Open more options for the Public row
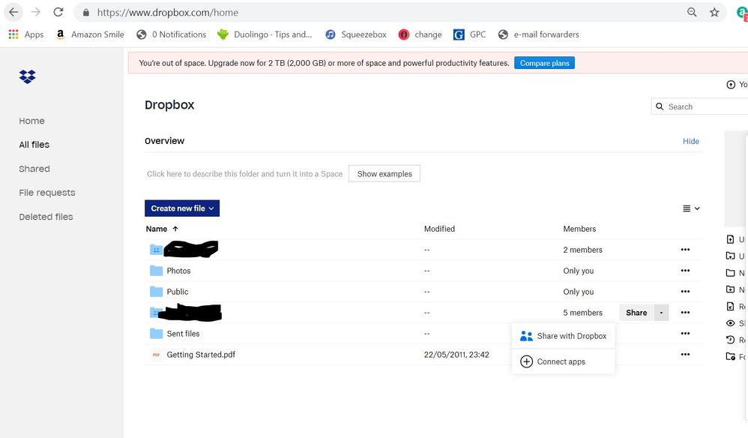The image size is (748, 438). (x=685, y=292)
